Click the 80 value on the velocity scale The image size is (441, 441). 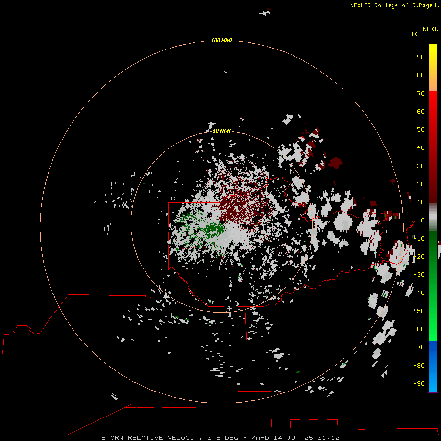pyautogui.click(x=421, y=75)
